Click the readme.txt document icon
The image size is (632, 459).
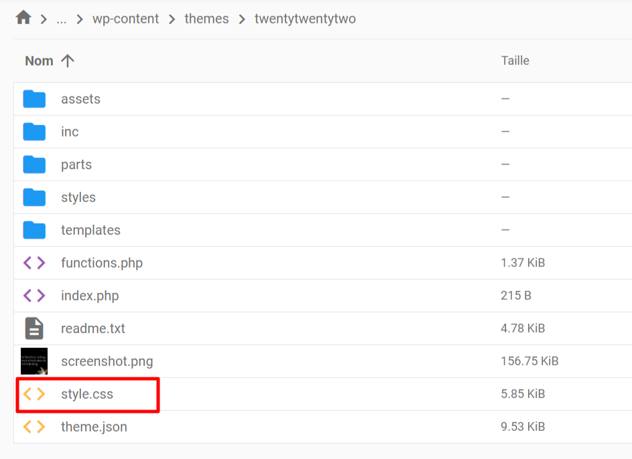[34, 329]
